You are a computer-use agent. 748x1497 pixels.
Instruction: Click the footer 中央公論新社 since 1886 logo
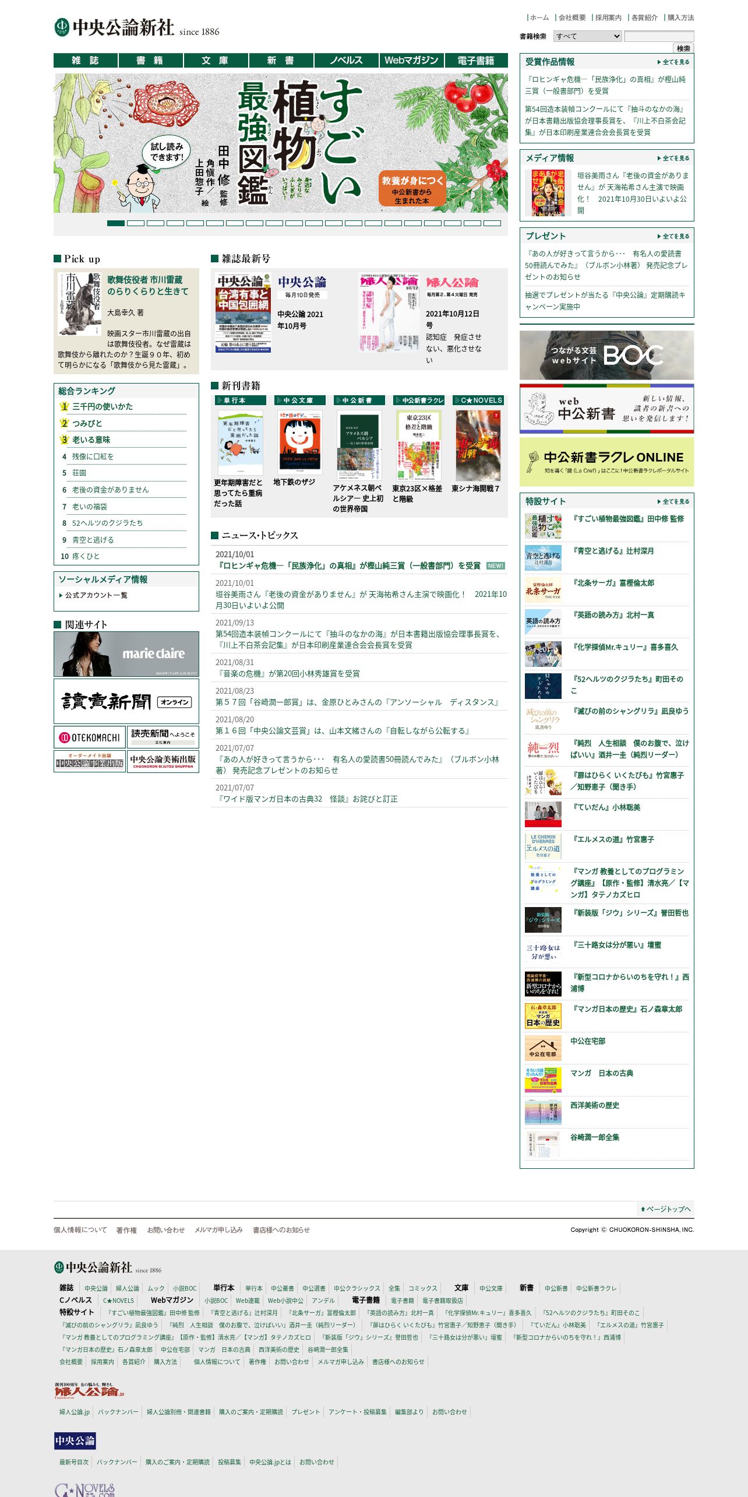coord(108,1267)
